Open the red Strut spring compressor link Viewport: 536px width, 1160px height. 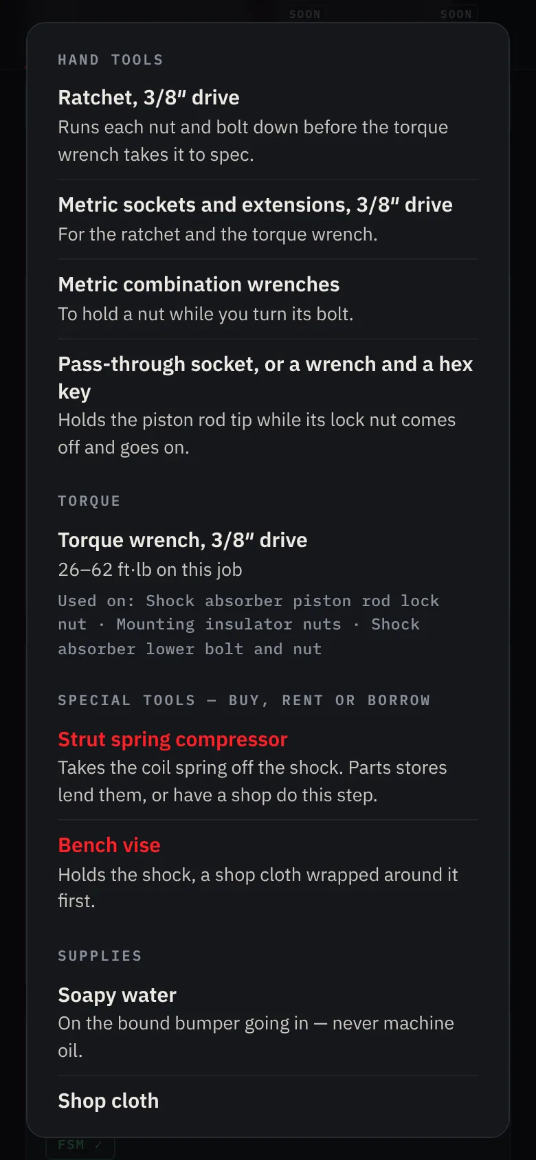[x=172, y=739]
